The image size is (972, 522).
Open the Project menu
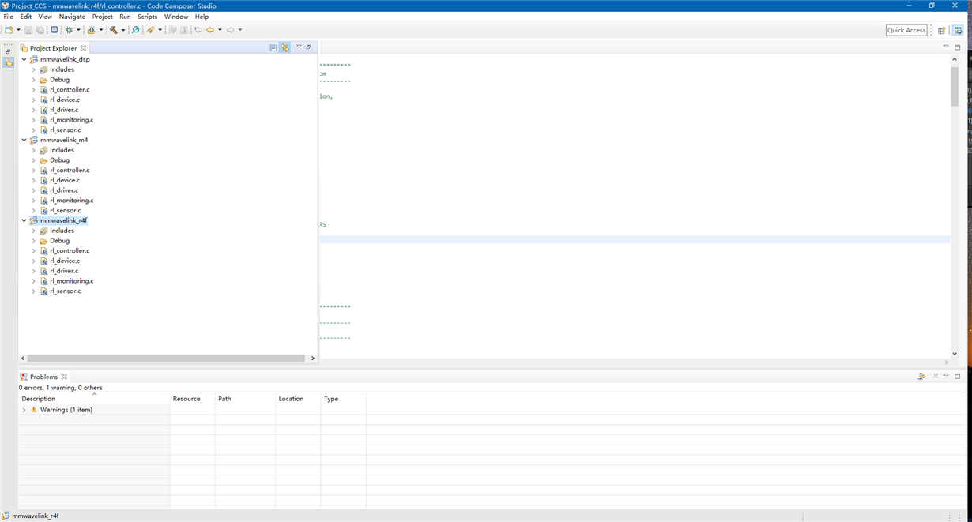pos(102,17)
